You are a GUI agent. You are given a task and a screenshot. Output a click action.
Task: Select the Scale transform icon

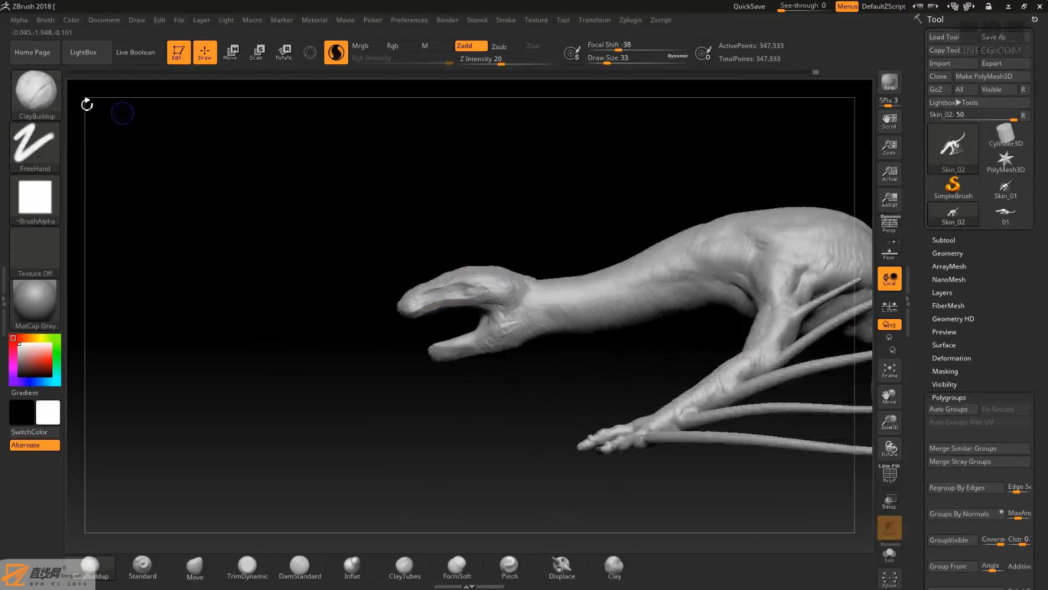pos(257,53)
